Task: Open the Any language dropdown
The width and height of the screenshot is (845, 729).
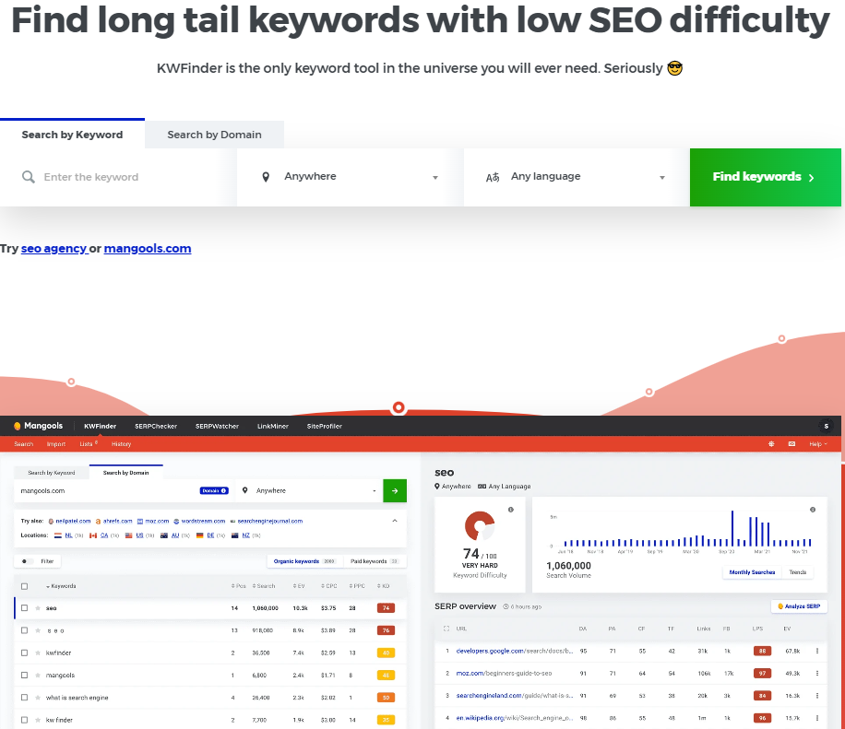Action: 577,177
